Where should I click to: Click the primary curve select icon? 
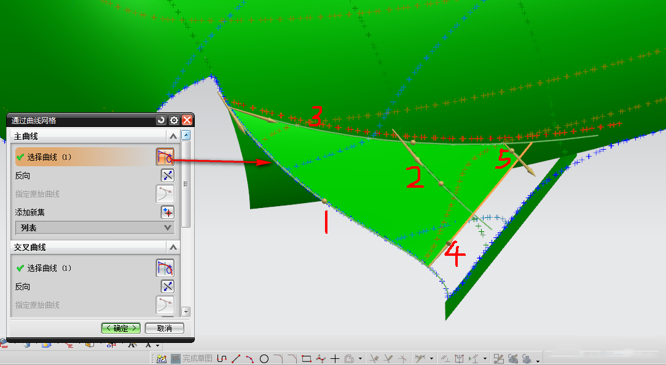point(165,157)
